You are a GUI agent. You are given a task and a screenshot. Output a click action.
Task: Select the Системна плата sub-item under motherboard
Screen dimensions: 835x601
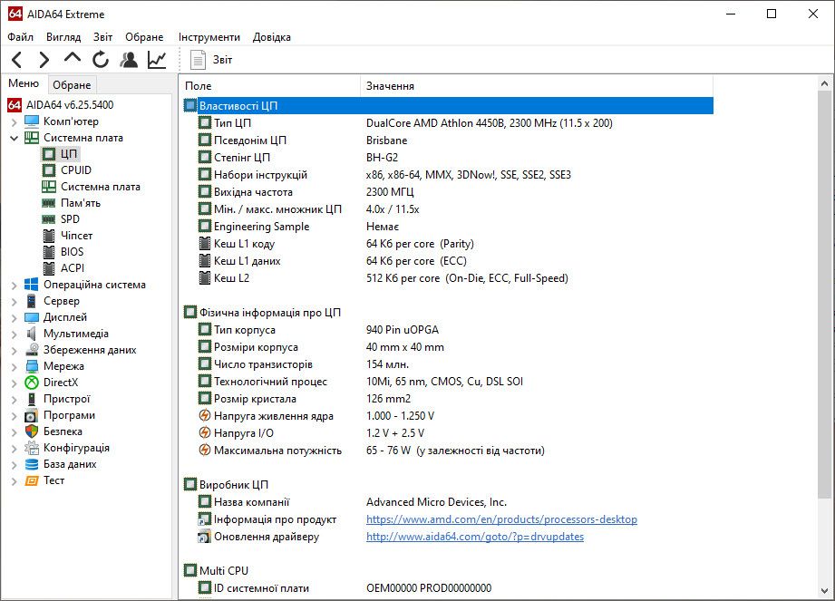click(x=100, y=187)
